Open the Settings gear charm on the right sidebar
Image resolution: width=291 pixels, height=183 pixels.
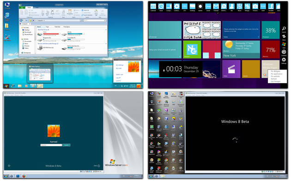pyautogui.click(x=284, y=60)
